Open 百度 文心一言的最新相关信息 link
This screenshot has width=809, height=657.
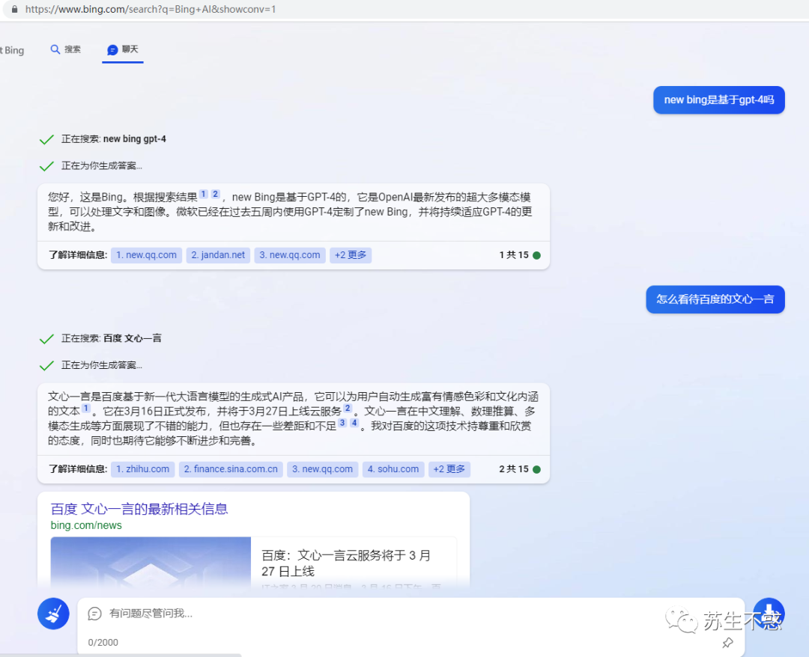pos(139,509)
